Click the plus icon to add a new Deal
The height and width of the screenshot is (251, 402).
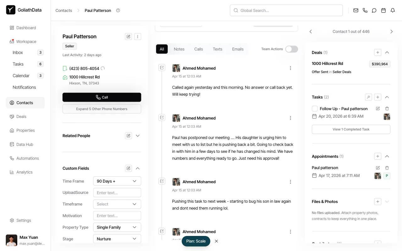[x=378, y=52]
